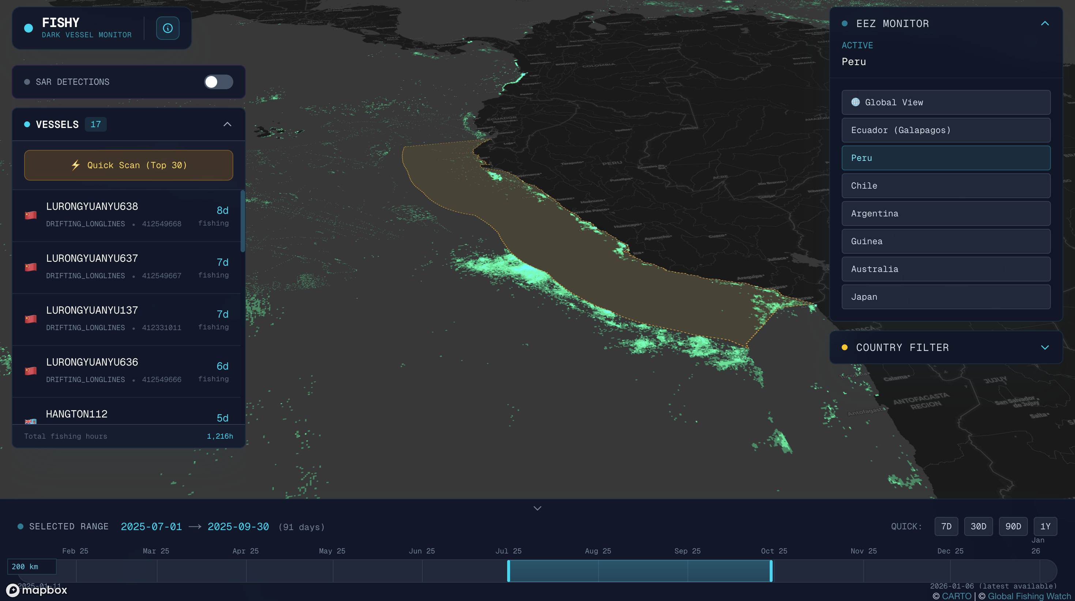This screenshot has height=601, width=1075.
Task: Click China flag icon for LURONGYUANYU638
Action: click(30, 215)
